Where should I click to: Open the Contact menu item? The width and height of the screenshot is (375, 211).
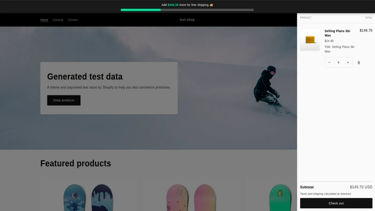point(73,20)
